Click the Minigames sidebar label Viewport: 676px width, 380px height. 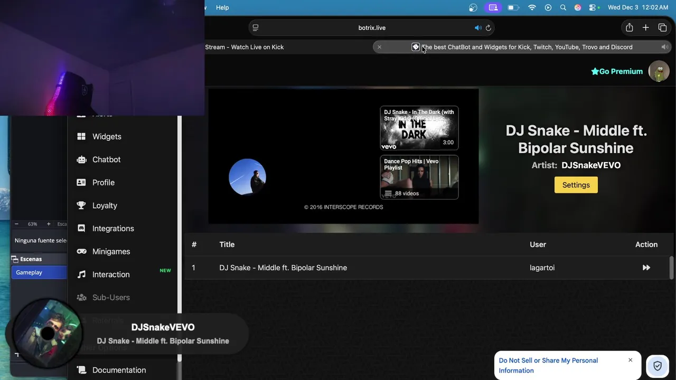(x=111, y=251)
